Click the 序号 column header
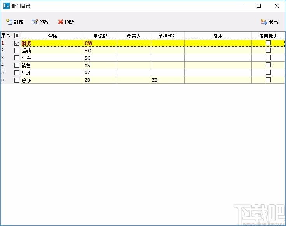 (6, 35)
